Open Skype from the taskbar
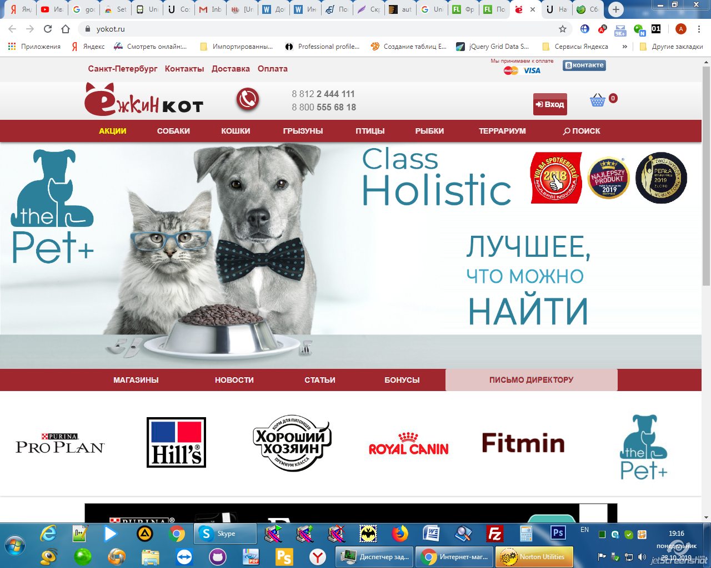Image resolution: width=711 pixels, height=568 pixels. click(225, 534)
